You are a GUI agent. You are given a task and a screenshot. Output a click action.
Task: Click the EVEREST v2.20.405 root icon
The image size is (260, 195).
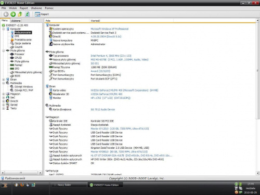tap(4, 25)
